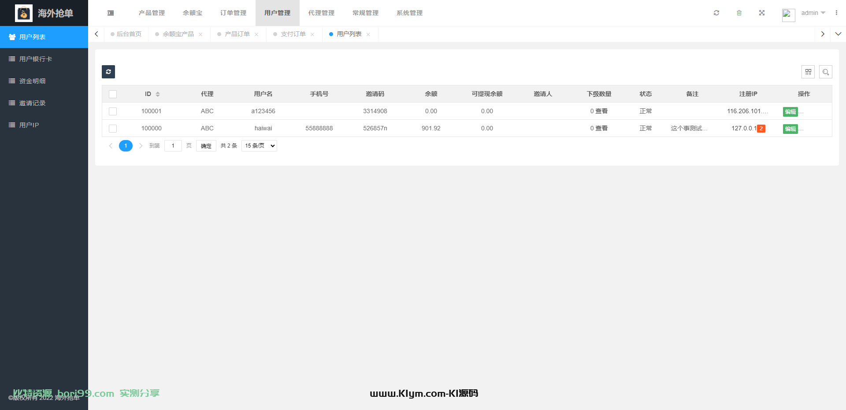Click the dark table refresh button

point(108,72)
